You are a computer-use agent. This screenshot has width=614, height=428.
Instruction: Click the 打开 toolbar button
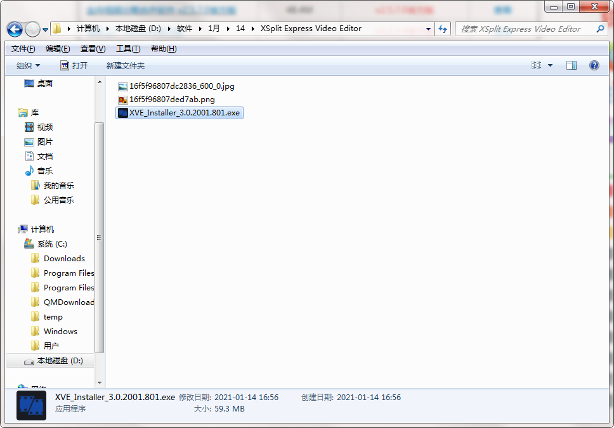click(x=74, y=66)
